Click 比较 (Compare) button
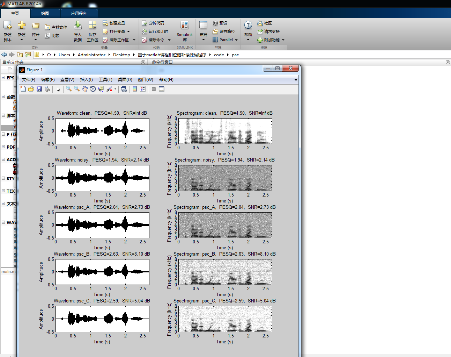 52,35
